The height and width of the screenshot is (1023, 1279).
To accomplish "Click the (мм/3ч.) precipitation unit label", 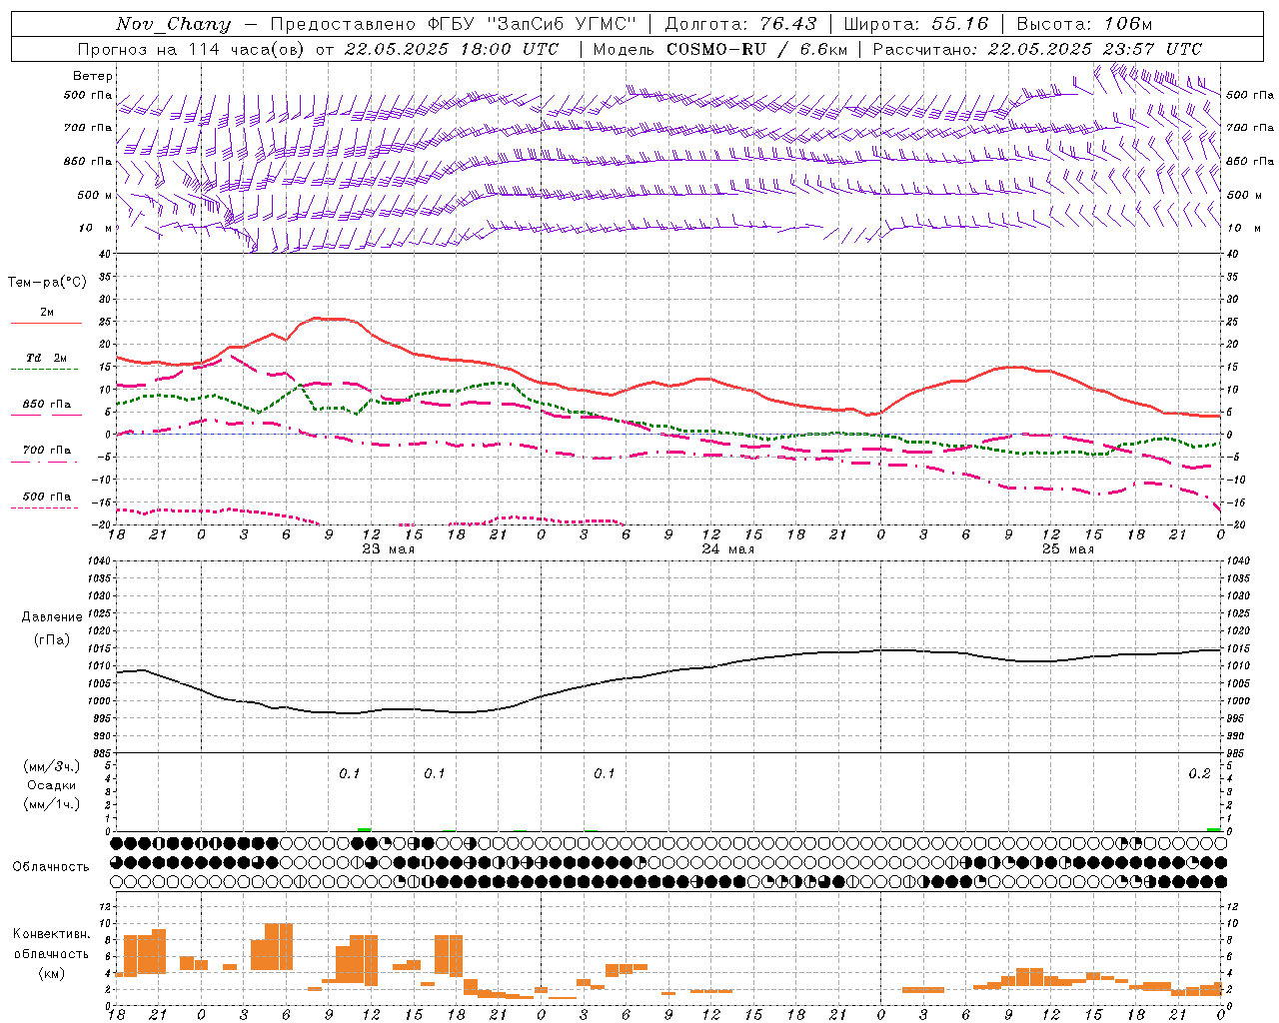I will click(x=52, y=766).
